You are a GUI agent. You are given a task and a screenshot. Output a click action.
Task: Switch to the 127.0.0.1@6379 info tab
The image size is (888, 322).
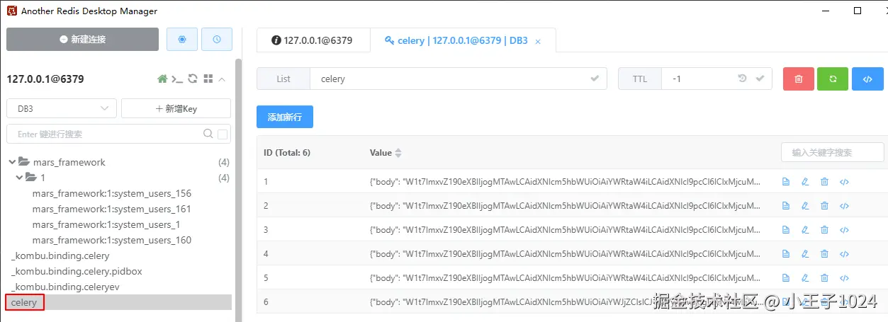click(x=313, y=40)
